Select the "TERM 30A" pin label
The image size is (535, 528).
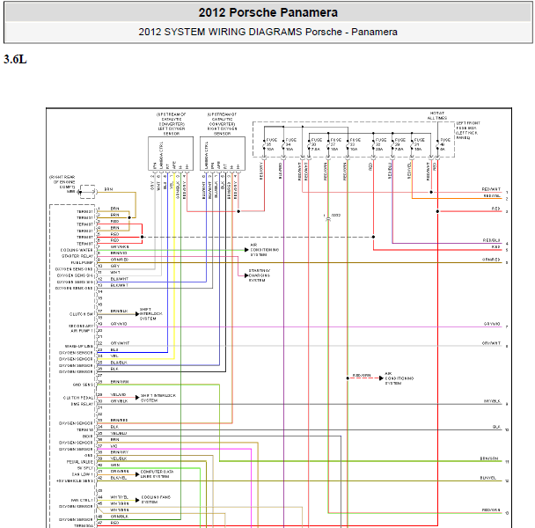(84, 525)
